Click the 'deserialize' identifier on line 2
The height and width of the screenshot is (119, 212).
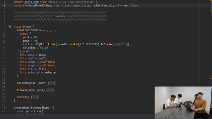click(x=81, y=6)
